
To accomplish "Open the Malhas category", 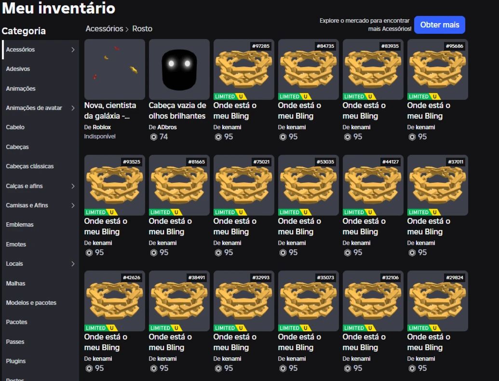I will coord(15,283).
